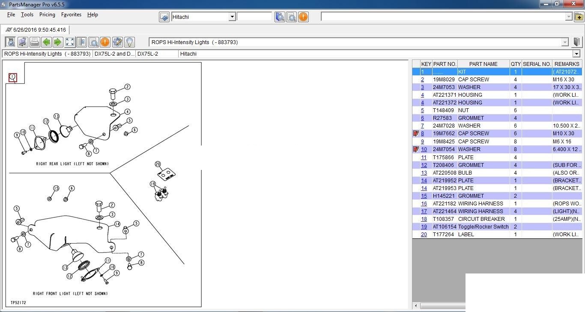Click part number AT221372 HOUSING row
This screenshot has height=312, width=585.
[497, 103]
